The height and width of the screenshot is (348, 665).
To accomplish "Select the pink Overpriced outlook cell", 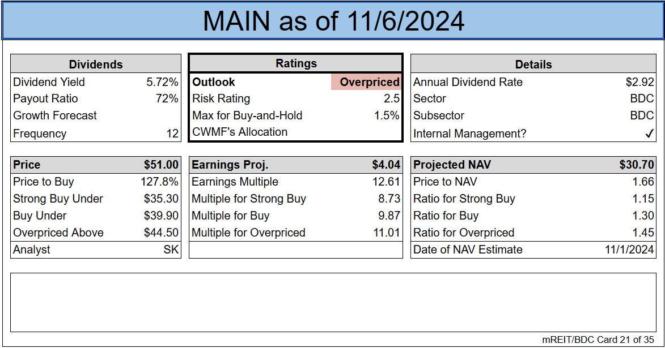I will pos(366,81).
